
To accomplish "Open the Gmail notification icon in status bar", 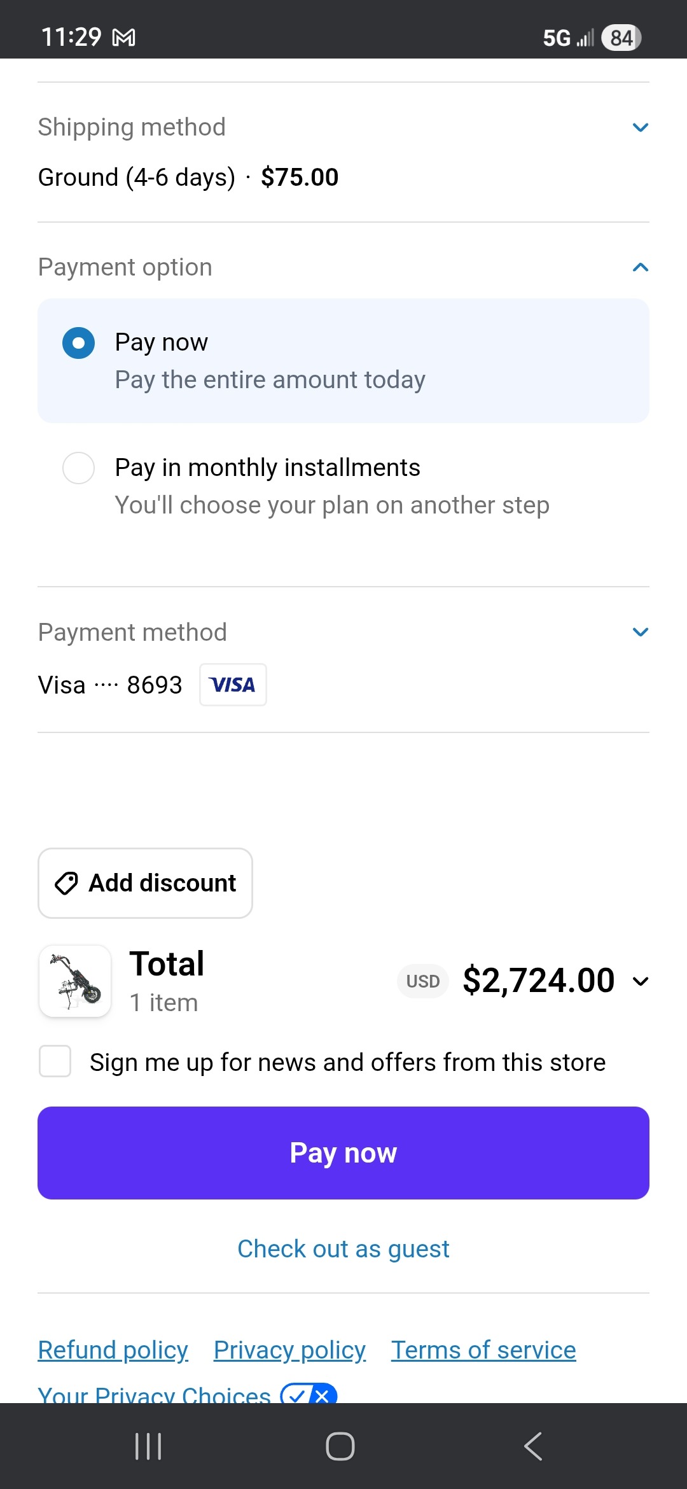I will pyautogui.click(x=123, y=38).
